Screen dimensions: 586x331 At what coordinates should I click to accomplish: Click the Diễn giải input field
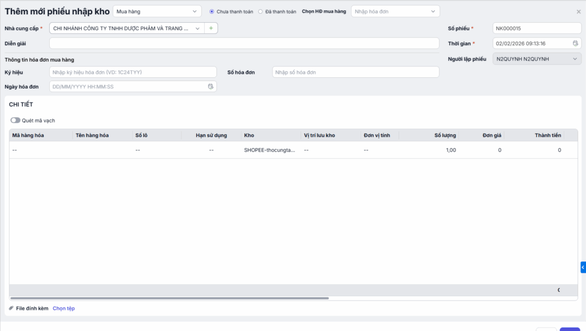pyautogui.click(x=244, y=43)
